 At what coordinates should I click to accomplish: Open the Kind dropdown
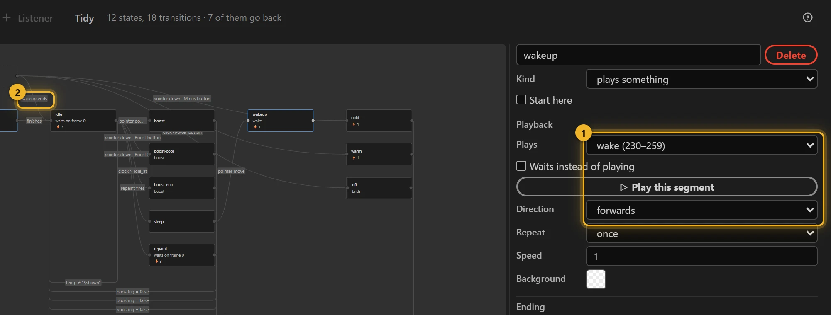point(701,79)
